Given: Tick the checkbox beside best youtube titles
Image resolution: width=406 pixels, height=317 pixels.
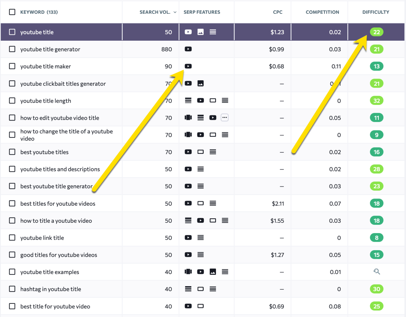Looking at the screenshot, I should (x=12, y=152).
